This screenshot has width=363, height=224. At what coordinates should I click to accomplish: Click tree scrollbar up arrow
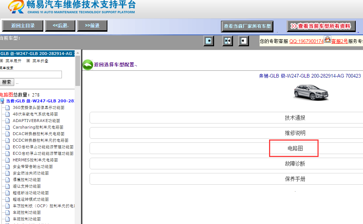coord(78,53)
